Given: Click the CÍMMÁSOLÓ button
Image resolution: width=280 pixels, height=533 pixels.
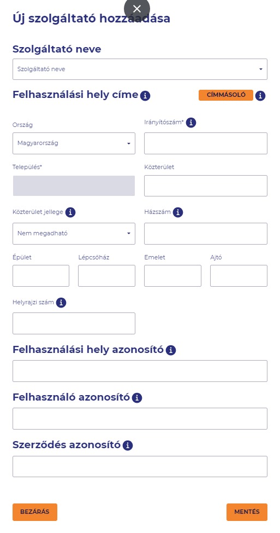Looking at the screenshot, I should pos(226,95).
